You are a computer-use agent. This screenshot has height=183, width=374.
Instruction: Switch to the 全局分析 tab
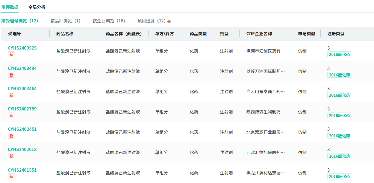point(37,7)
